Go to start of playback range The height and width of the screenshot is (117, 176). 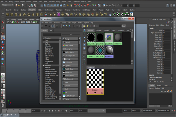42,111
